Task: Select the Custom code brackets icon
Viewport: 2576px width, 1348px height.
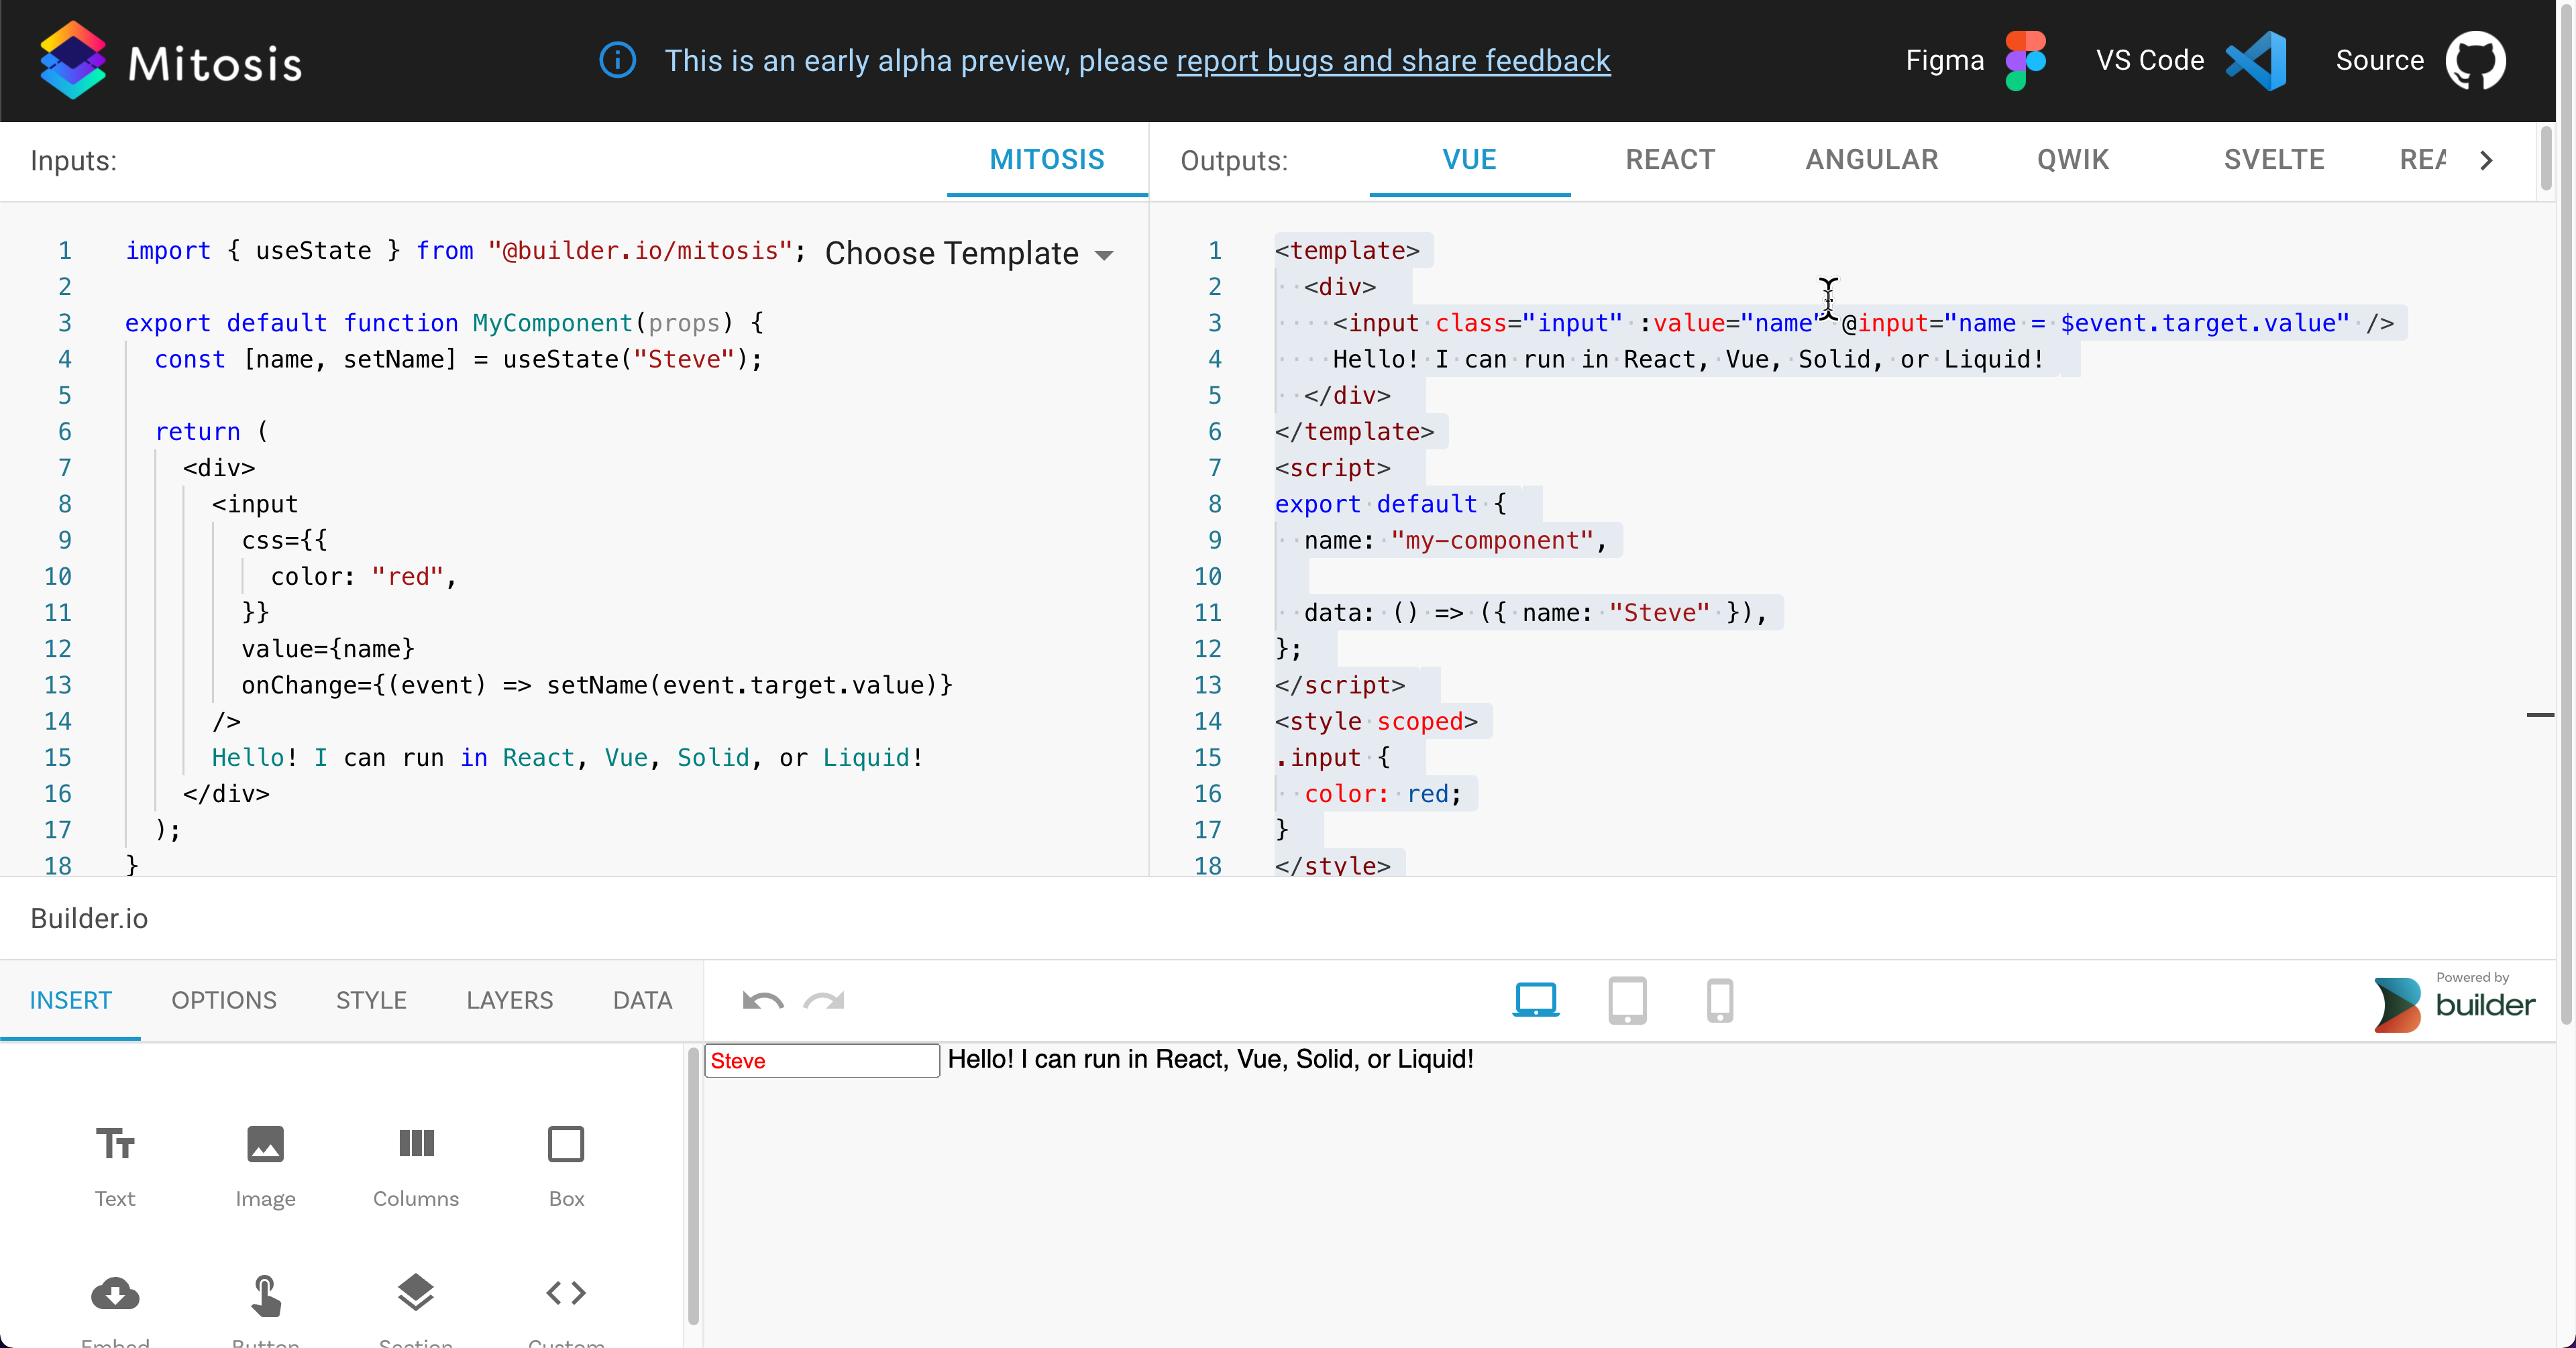Action: 566,1293
